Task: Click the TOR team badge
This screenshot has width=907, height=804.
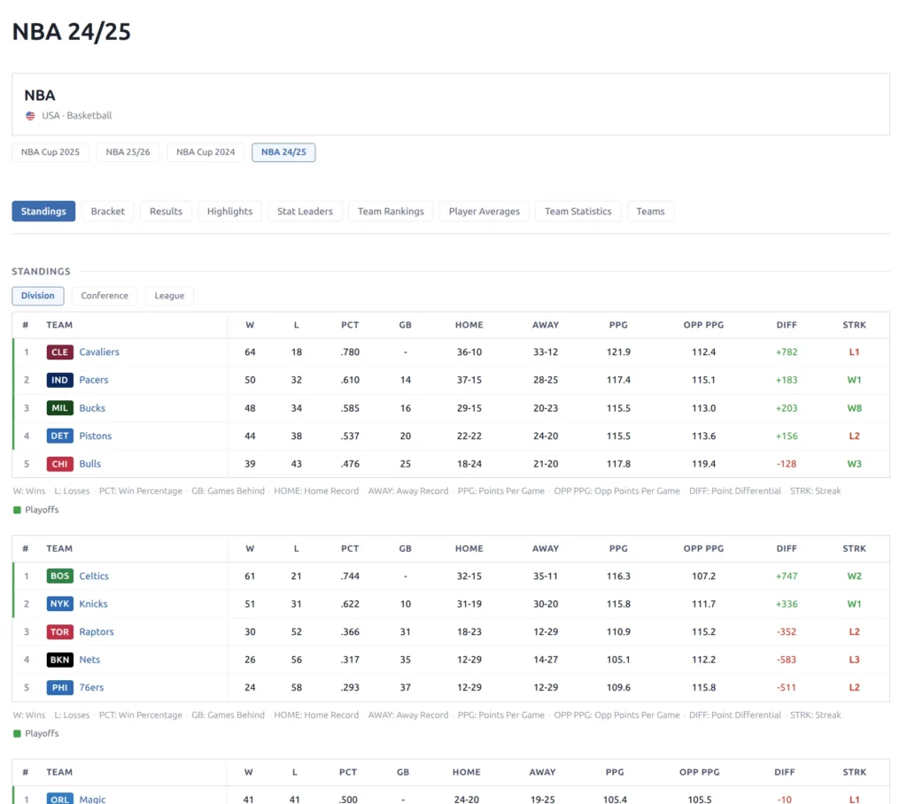Action: click(x=59, y=631)
